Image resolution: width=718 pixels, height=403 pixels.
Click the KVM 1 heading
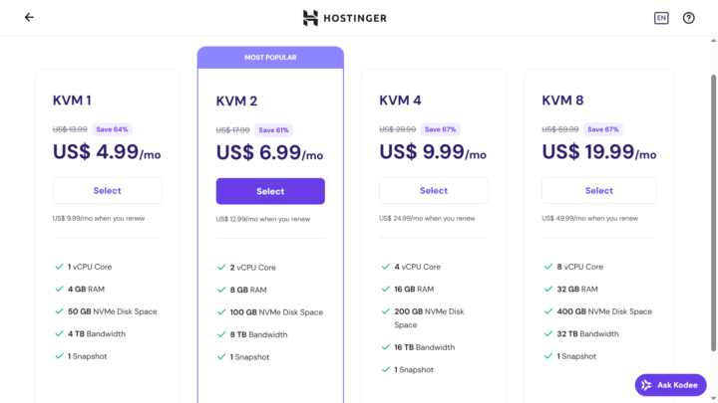[72, 101]
